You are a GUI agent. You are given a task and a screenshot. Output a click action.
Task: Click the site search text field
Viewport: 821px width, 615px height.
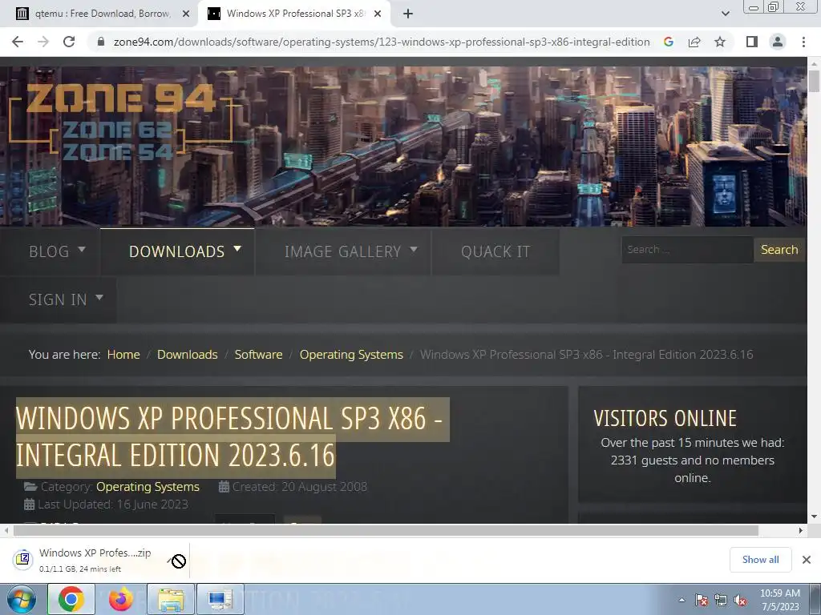pos(687,250)
